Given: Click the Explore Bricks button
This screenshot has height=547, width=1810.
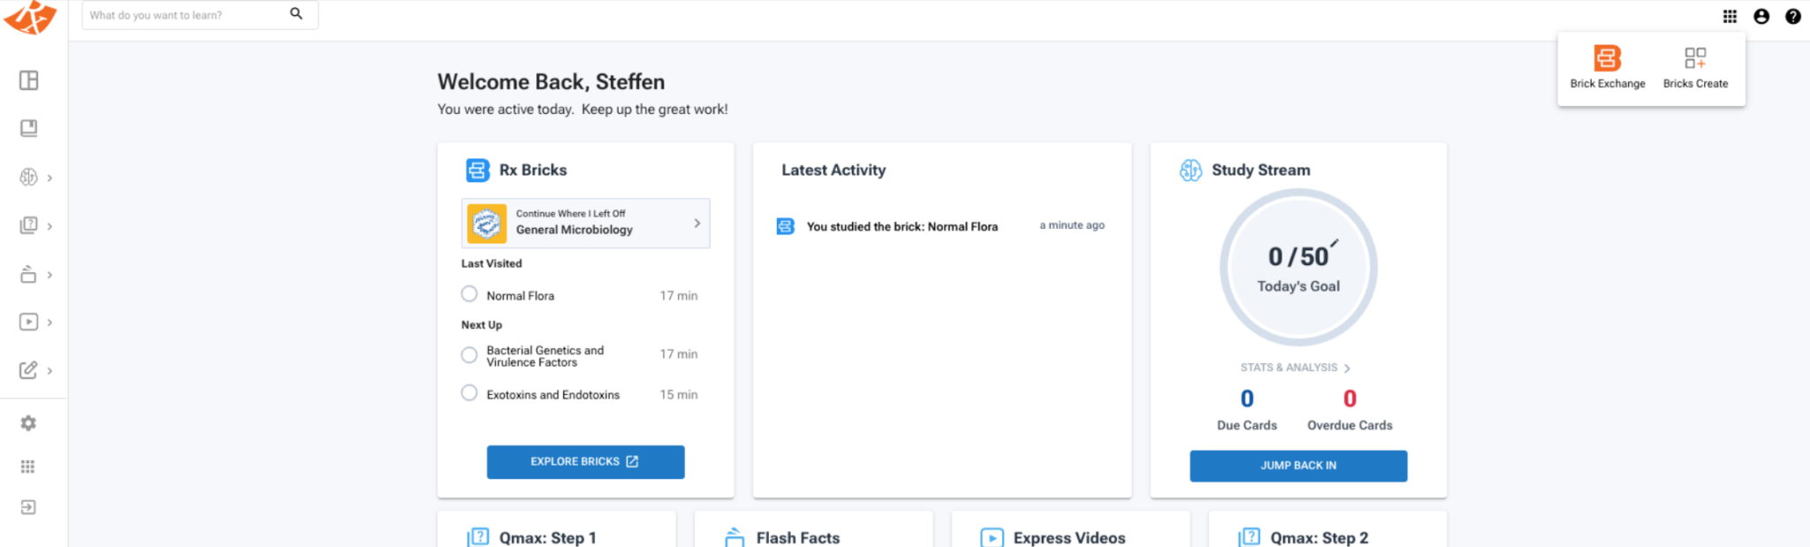Looking at the screenshot, I should 585,461.
